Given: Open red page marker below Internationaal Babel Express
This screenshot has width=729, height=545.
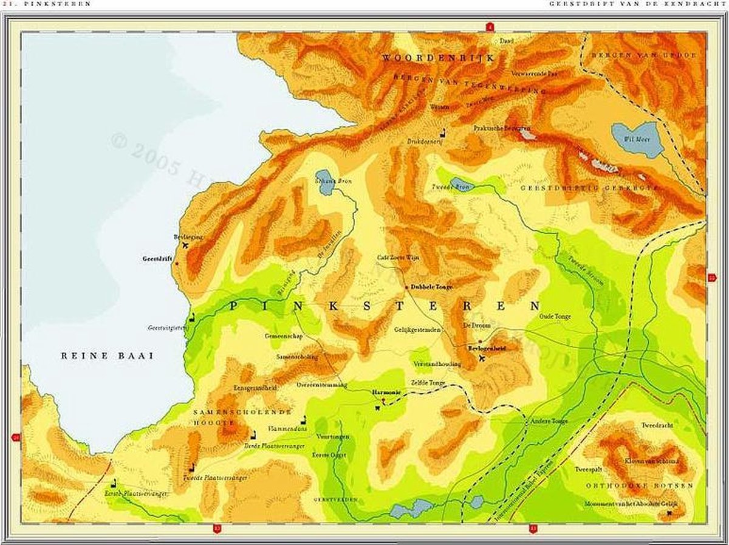Looking at the screenshot, I should tap(533, 529).
